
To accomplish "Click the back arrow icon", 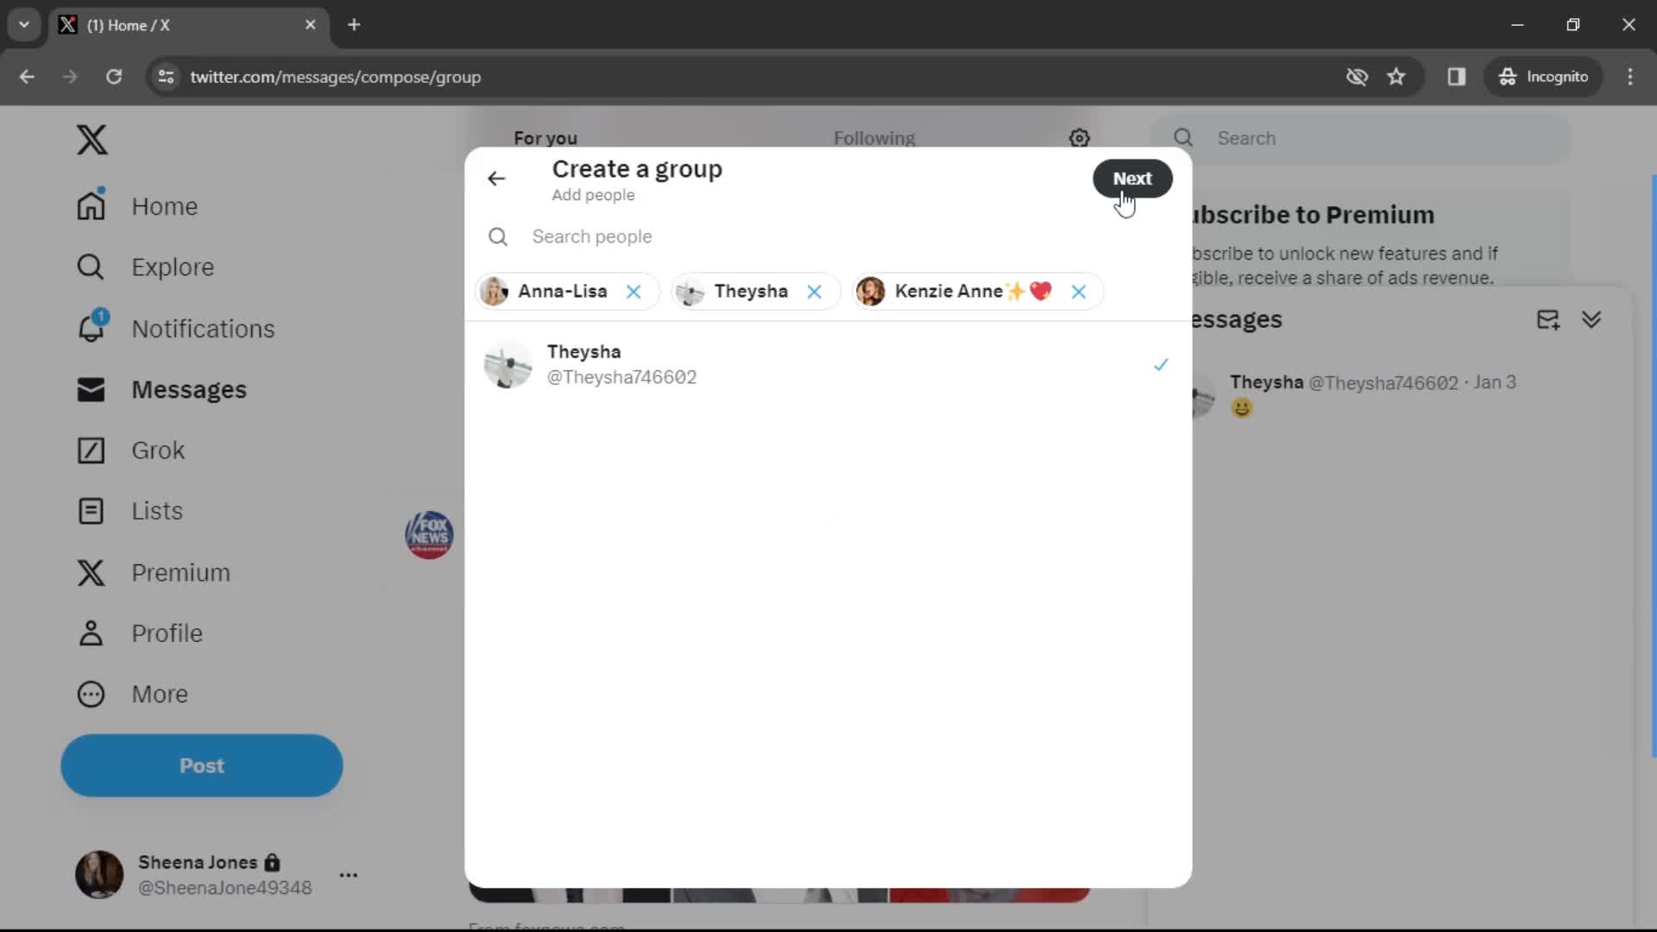I will (x=496, y=179).
